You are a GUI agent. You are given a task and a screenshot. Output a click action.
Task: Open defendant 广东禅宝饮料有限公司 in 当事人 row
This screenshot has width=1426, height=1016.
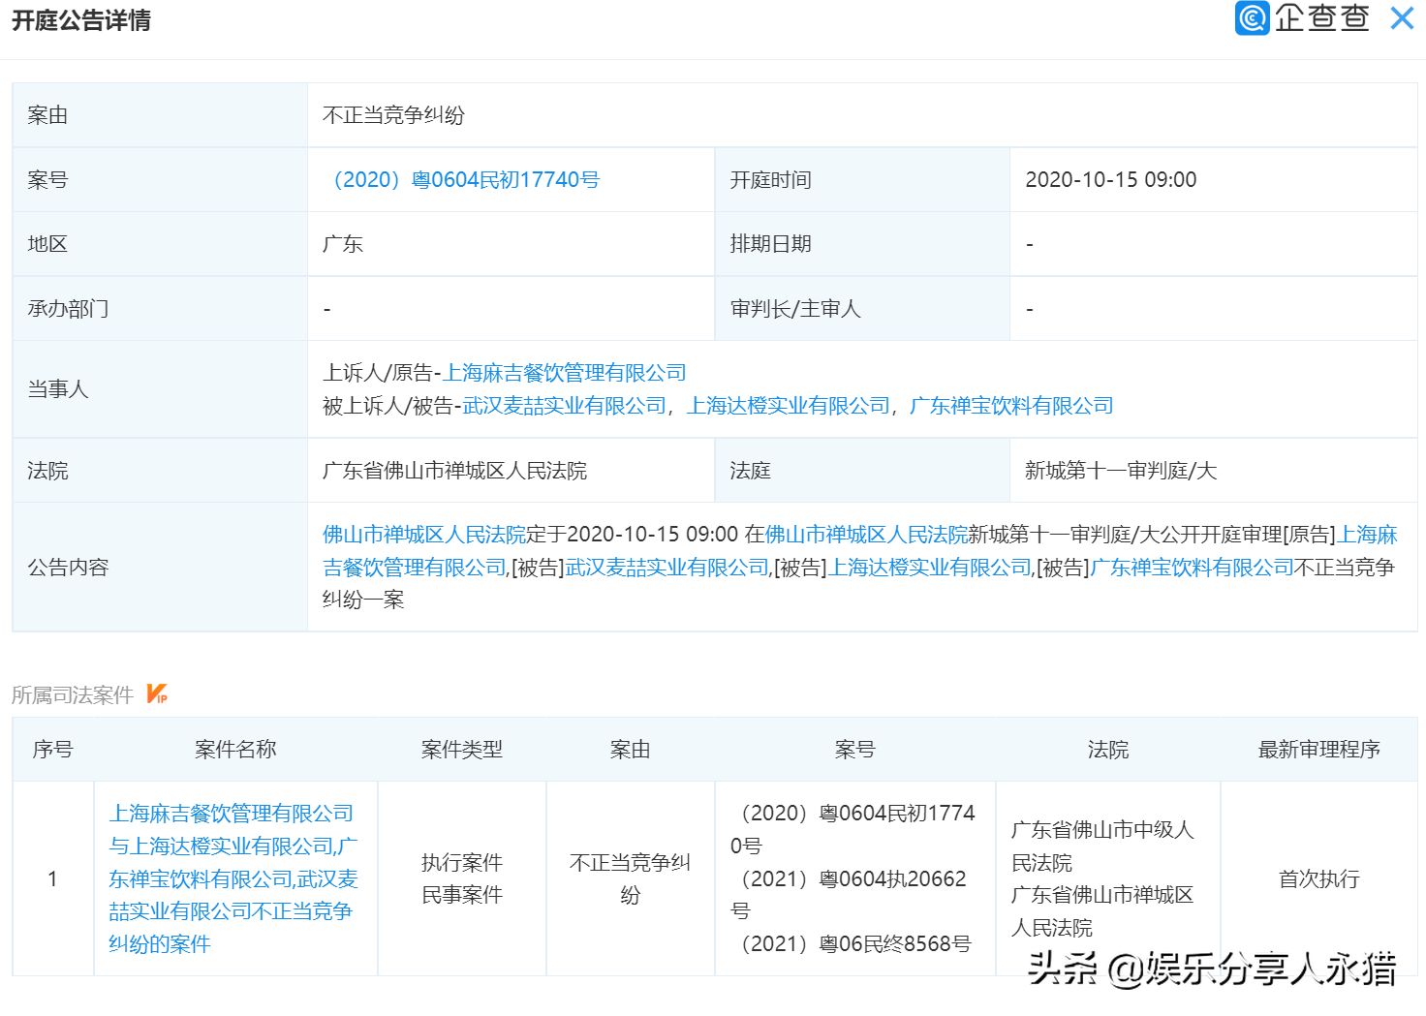[x=1011, y=406]
